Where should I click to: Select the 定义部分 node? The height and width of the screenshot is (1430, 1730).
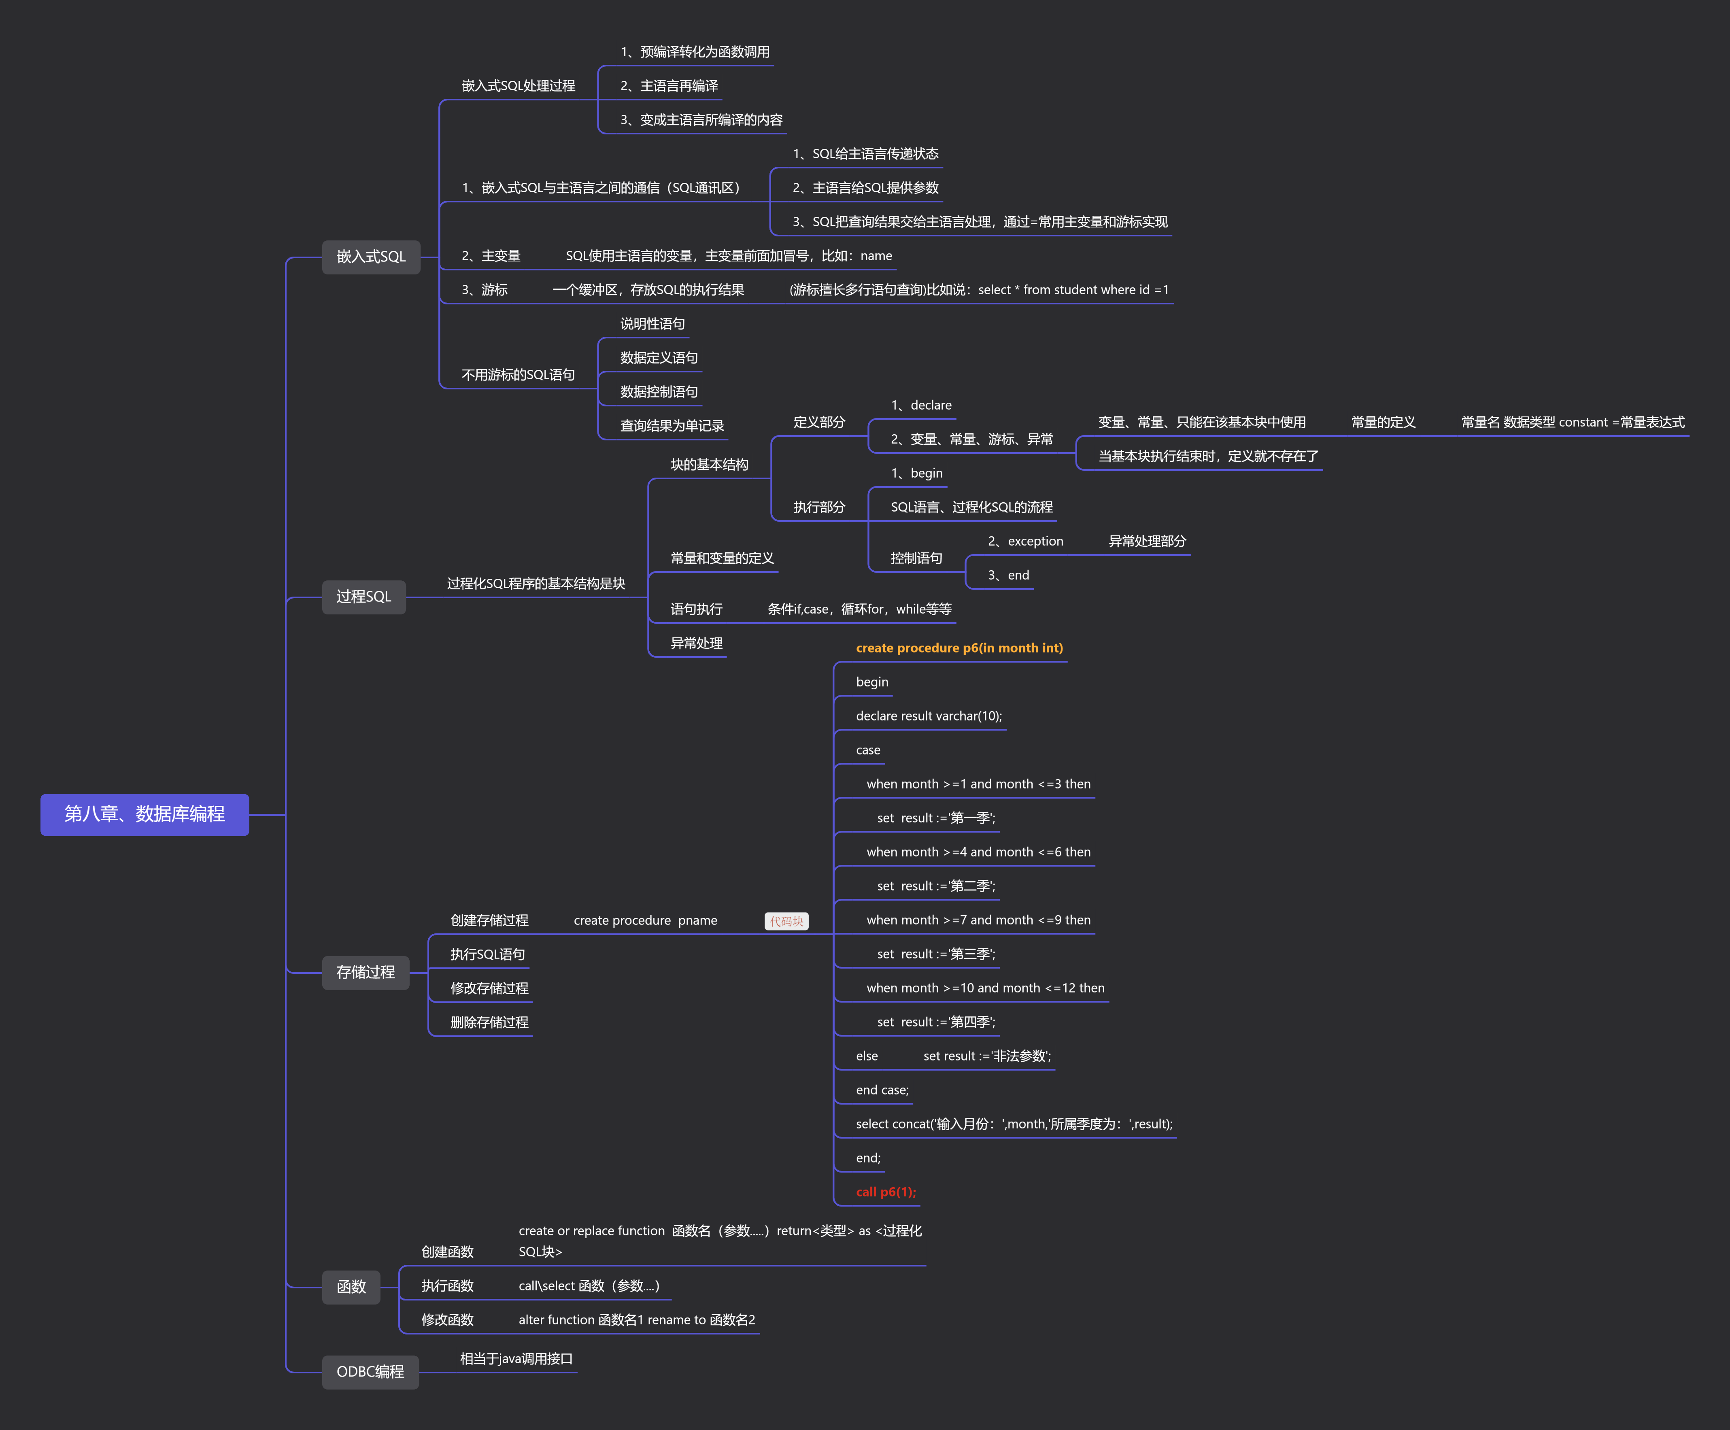[x=819, y=423]
